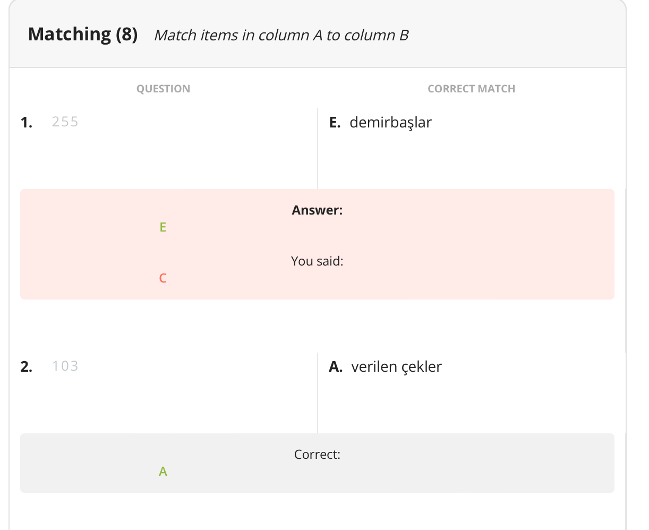Click the term 103
649x530 pixels.
[65, 366]
